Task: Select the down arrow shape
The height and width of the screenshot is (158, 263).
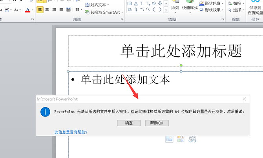Action: 160,4
